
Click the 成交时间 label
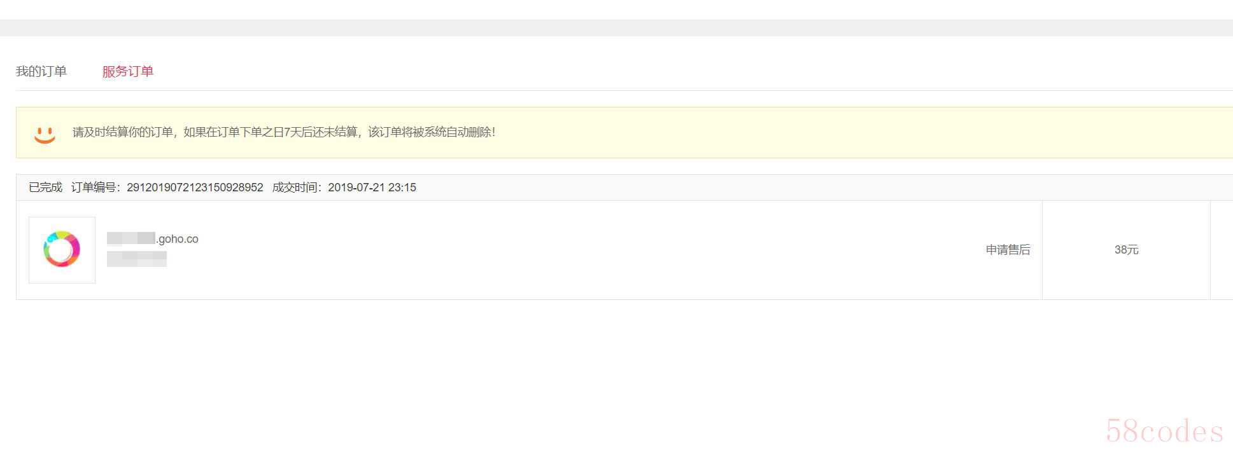click(297, 187)
